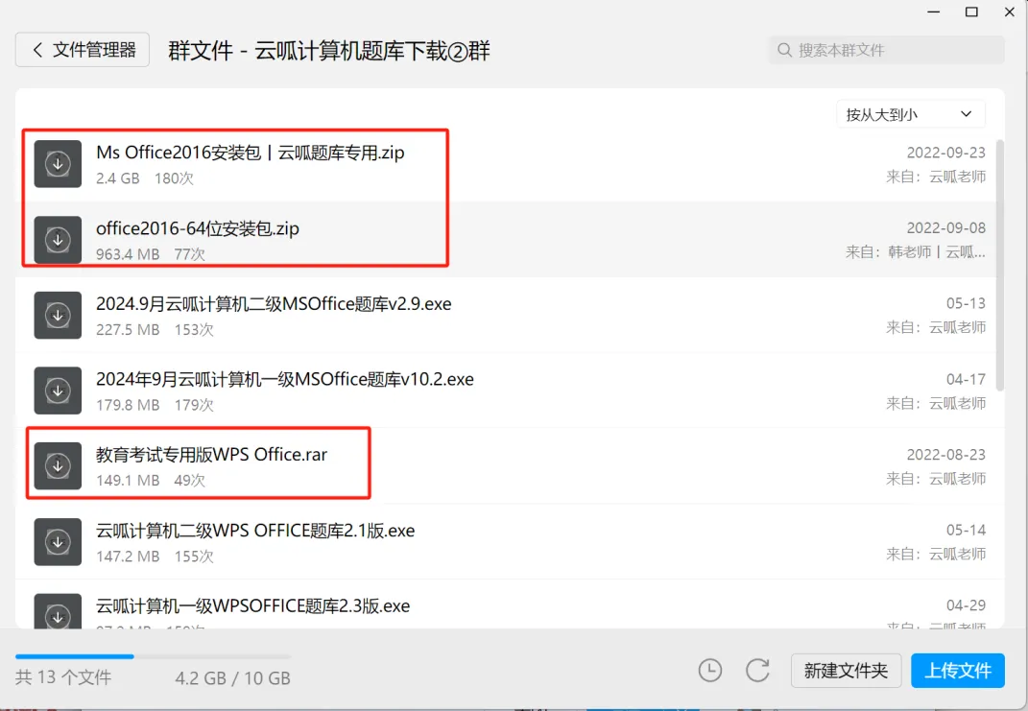Click the date 05-14
Viewport: 1028px width, 711px height.
(x=966, y=531)
